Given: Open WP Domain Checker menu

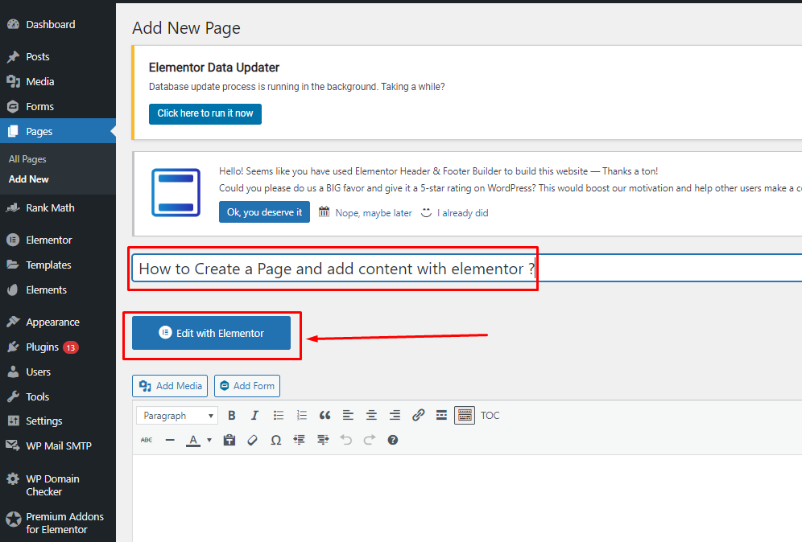Looking at the screenshot, I should (58, 485).
